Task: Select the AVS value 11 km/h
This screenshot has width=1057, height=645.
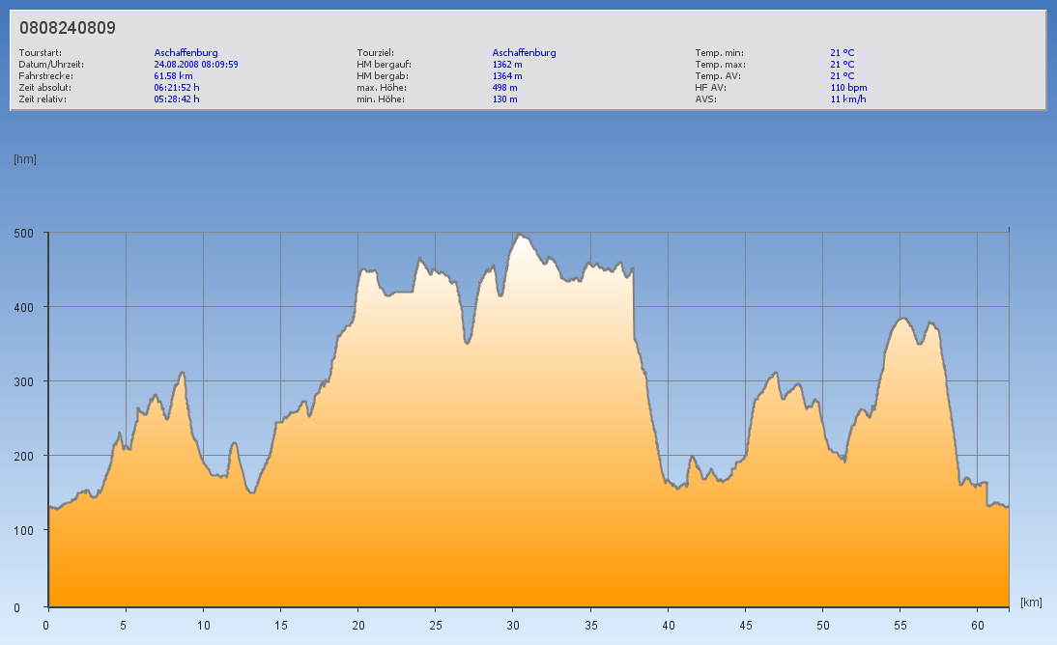Action: click(847, 98)
